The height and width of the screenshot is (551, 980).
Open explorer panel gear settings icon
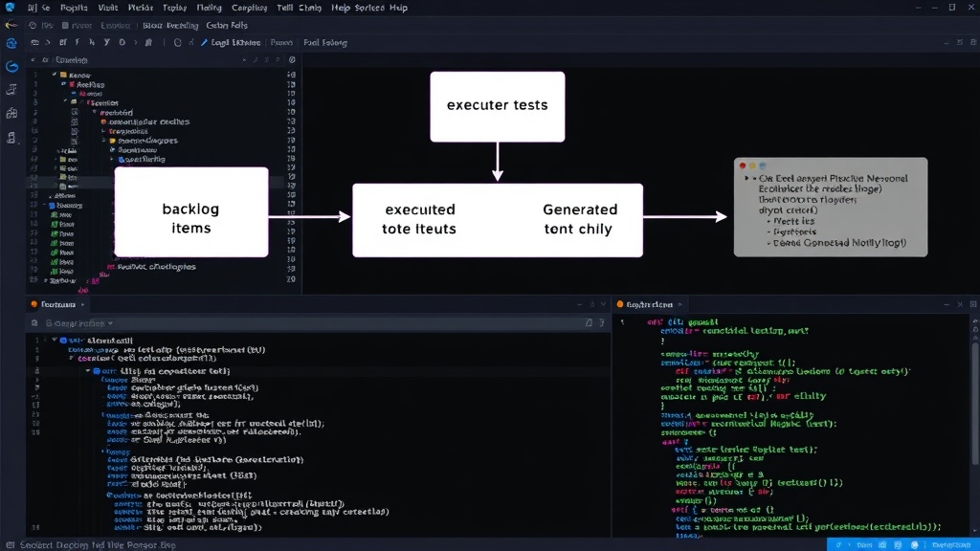coord(292,60)
